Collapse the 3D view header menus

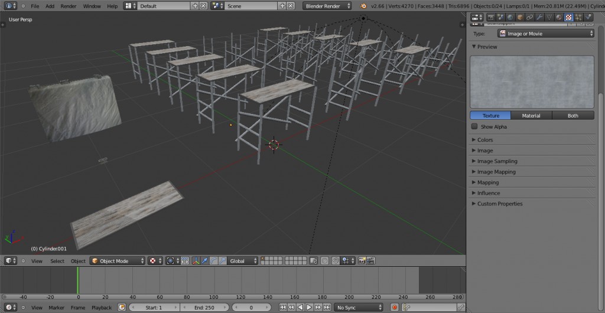(23, 261)
